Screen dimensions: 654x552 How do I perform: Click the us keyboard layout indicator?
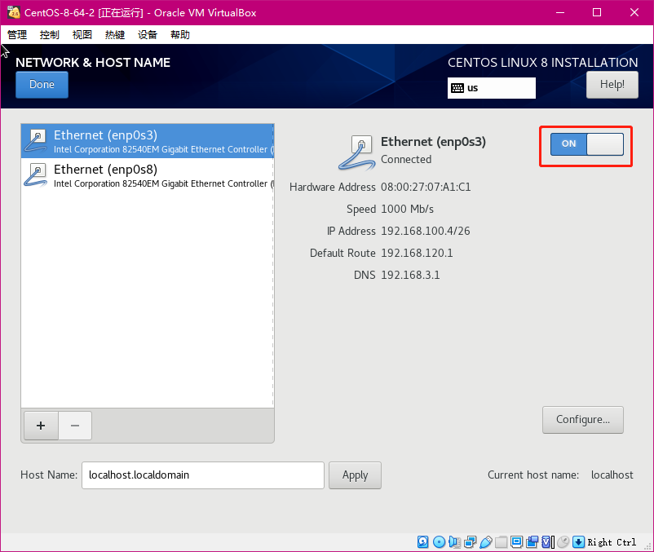tap(492, 88)
